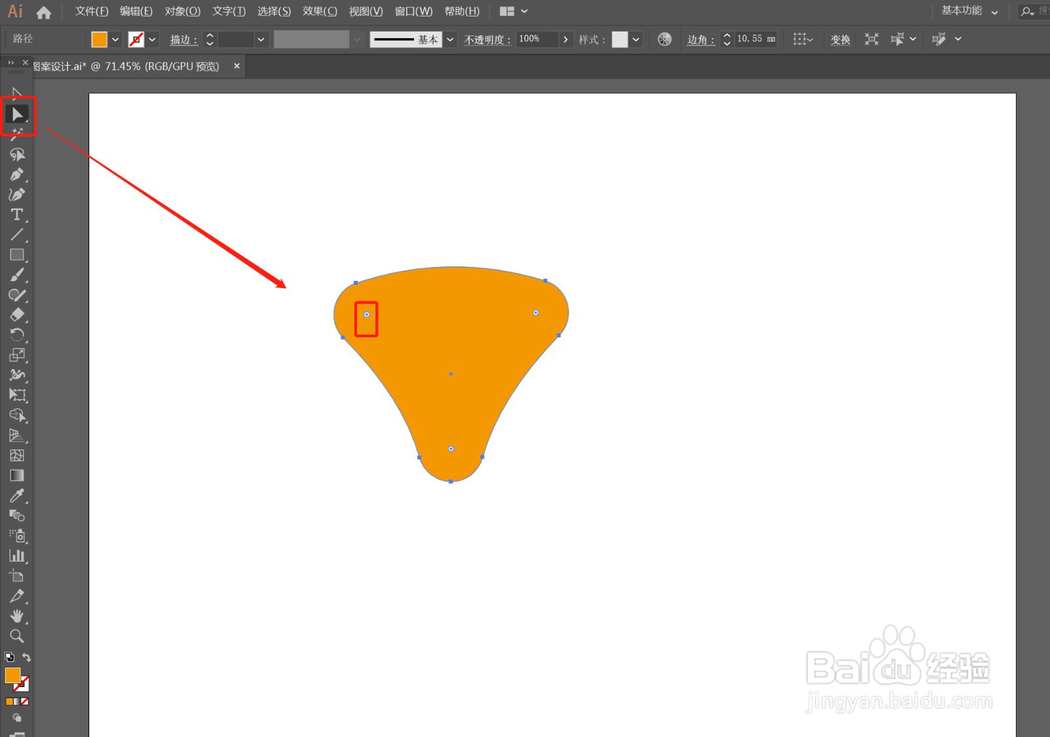Select the Hand tool
The width and height of the screenshot is (1050, 737).
point(17,616)
